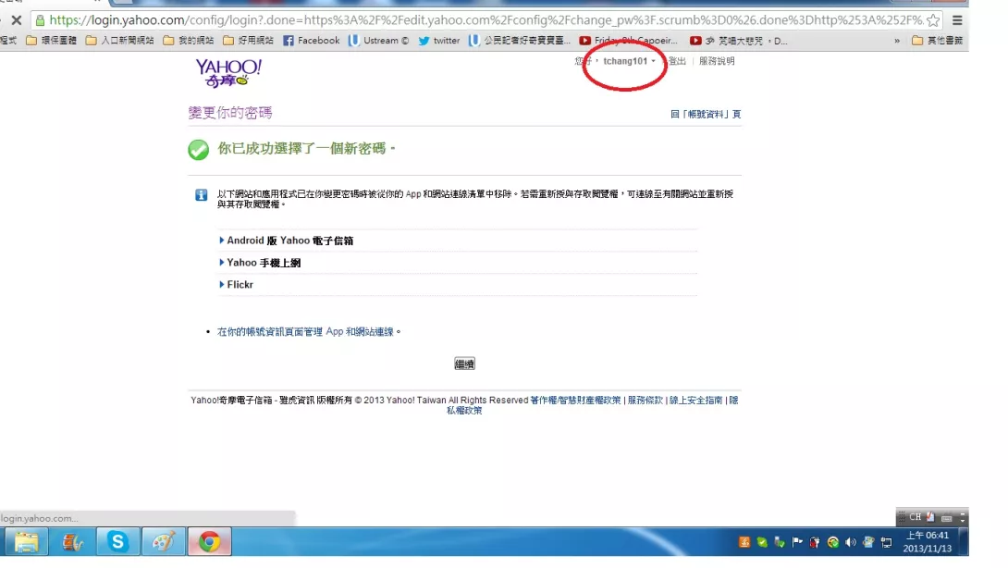Open the tchang101 account dropdown
The width and height of the screenshot is (1008, 568).
(629, 61)
